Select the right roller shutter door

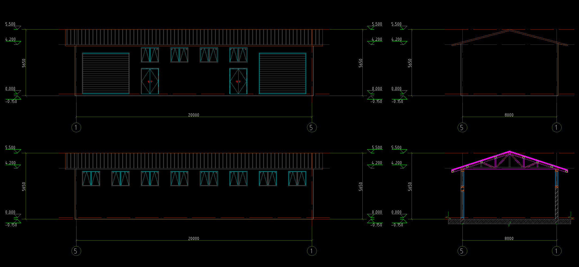click(282, 73)
